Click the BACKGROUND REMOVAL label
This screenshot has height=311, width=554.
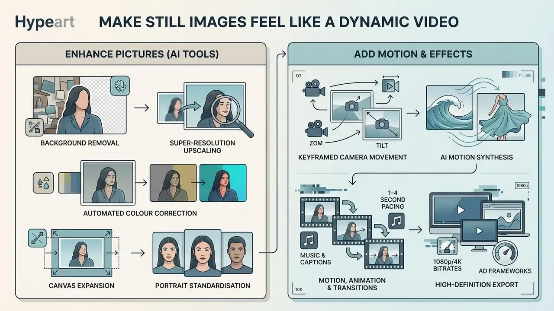[x=80, y=143]
